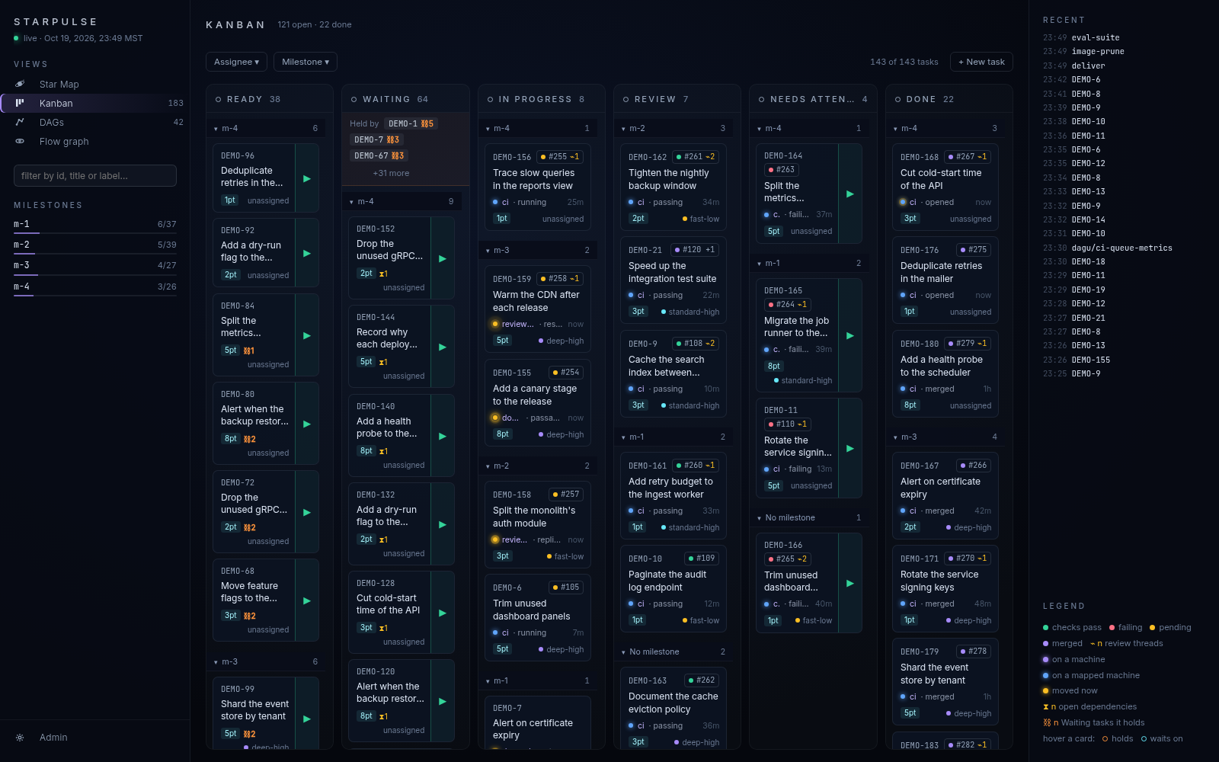Open the DEMO-7 chip in Held by
This screenshot has width=1219, height=762.
click(x=376, y=139)
